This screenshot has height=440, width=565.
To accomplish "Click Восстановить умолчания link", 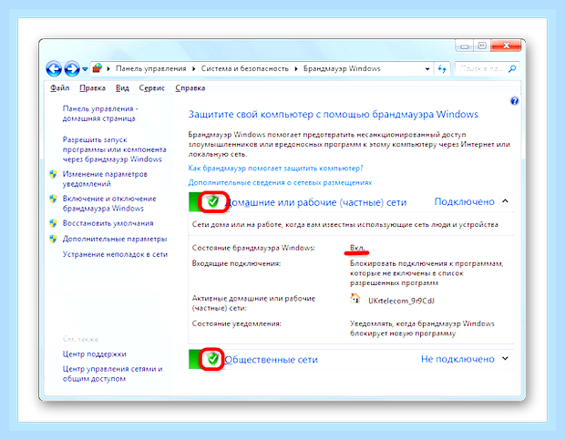I will click(108, 223).
